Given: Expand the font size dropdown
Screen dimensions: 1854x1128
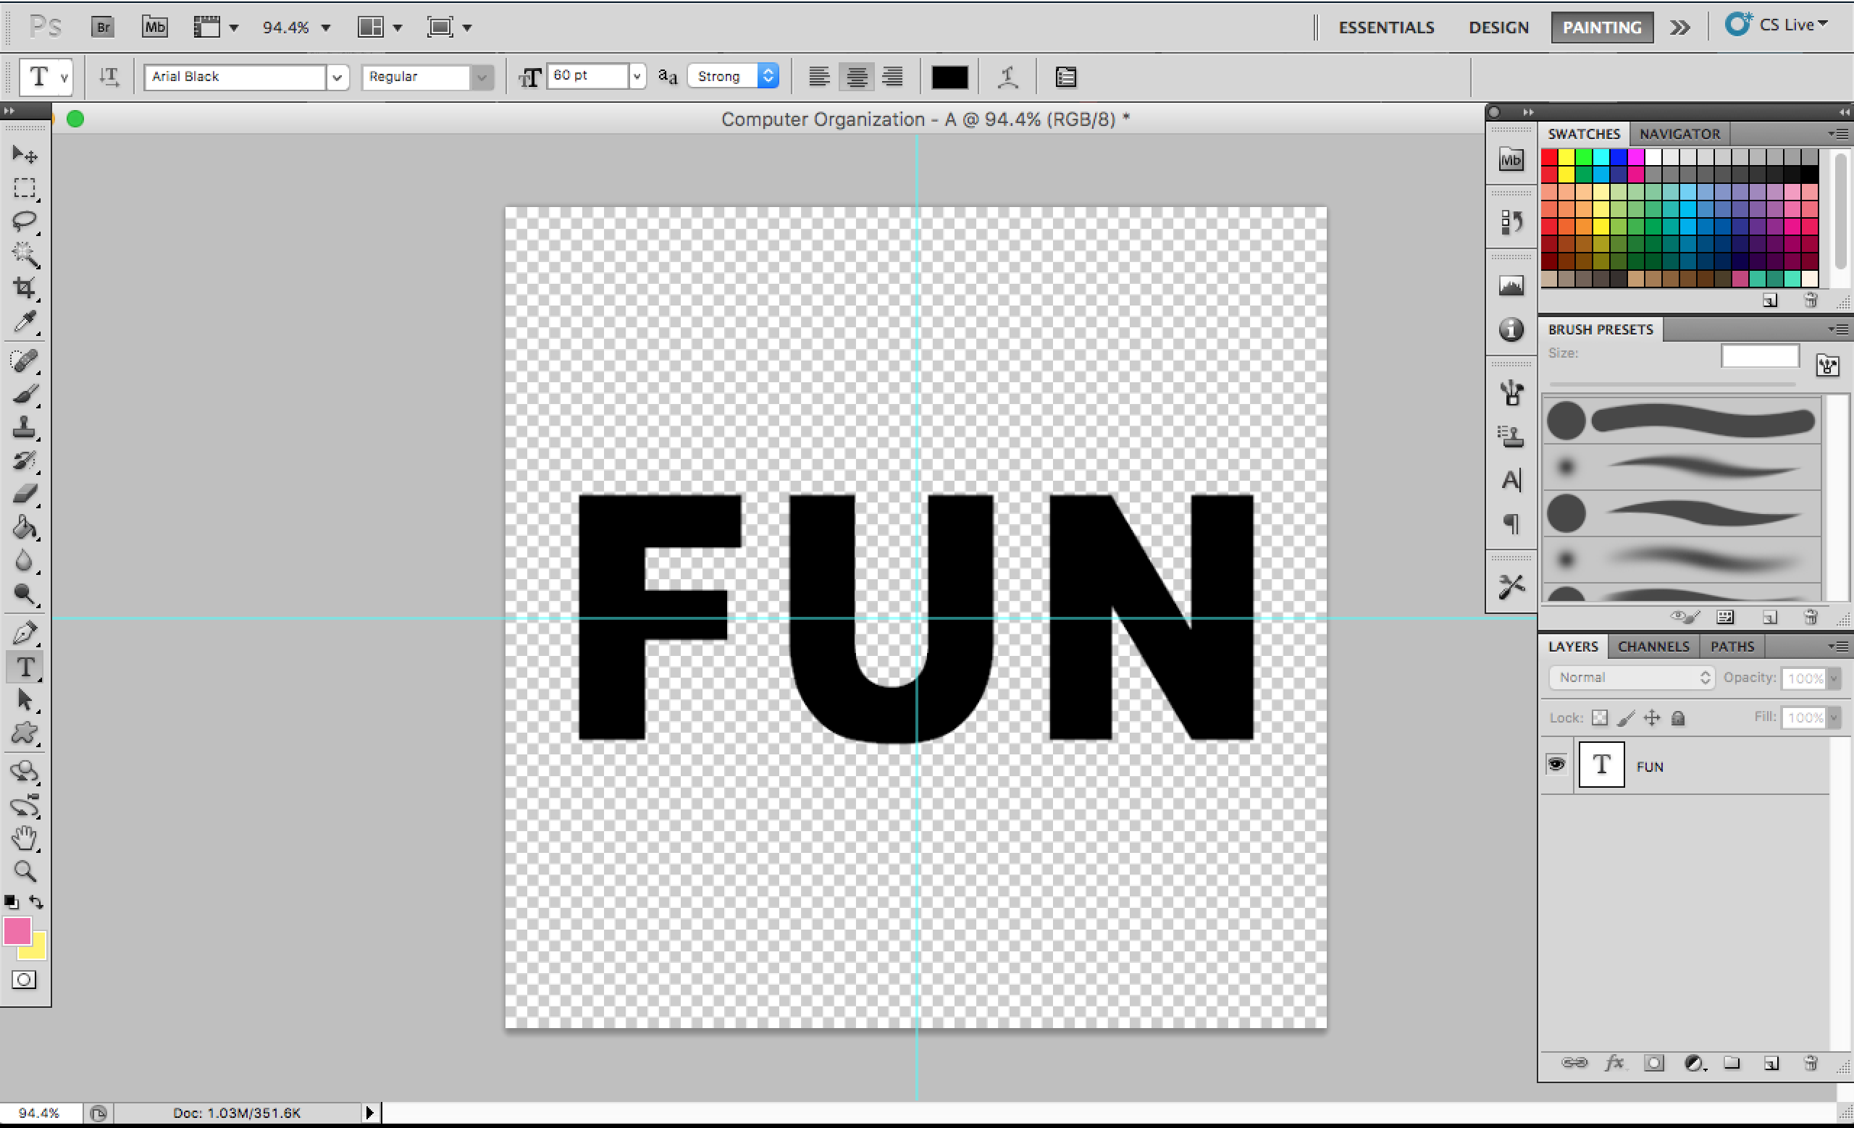Looking at the screenshot, I should 637,76.
